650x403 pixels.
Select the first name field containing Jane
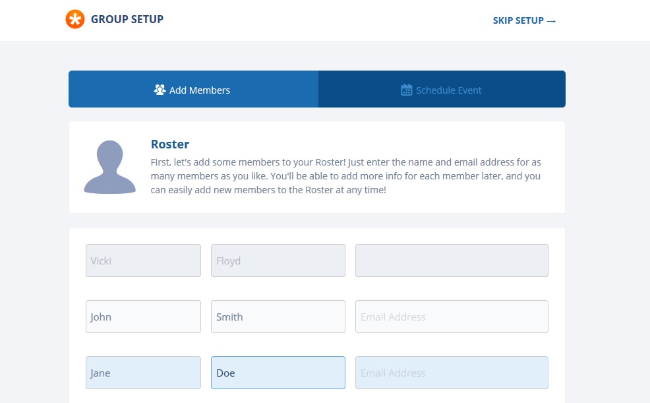click(143, 373)
